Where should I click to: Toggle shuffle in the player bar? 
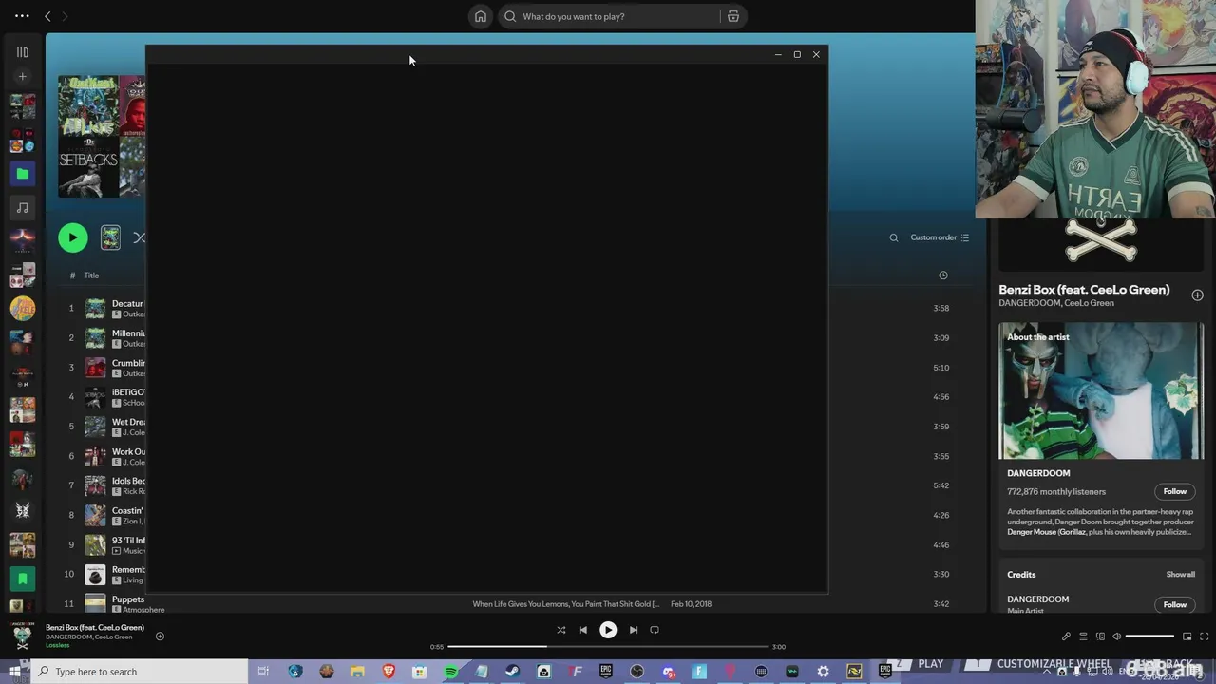(x=560, y=630)
